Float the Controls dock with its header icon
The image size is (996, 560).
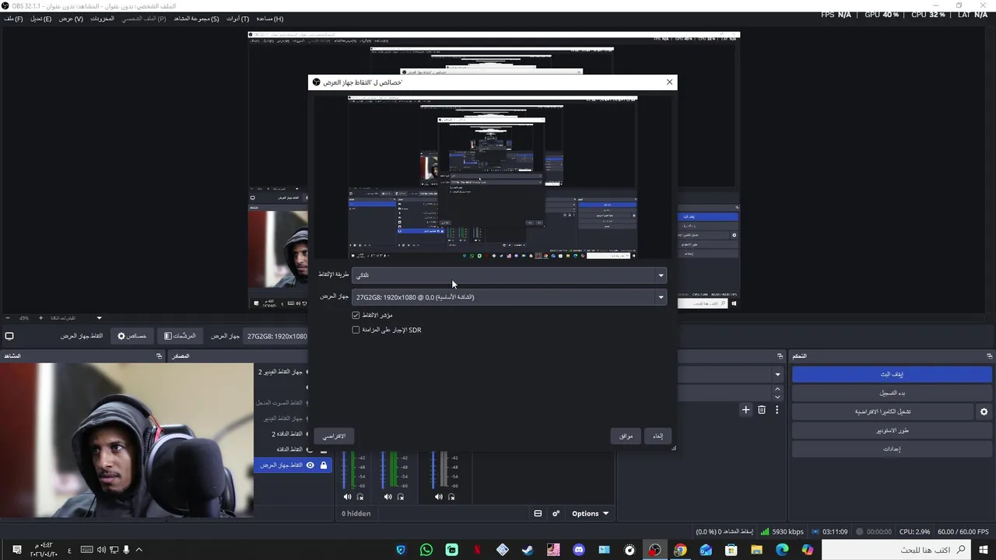click(x=990, y=355)
